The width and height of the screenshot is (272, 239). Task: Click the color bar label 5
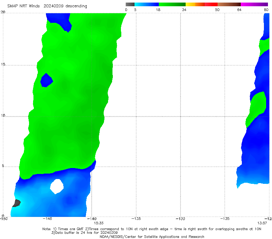tap(135, 10)
